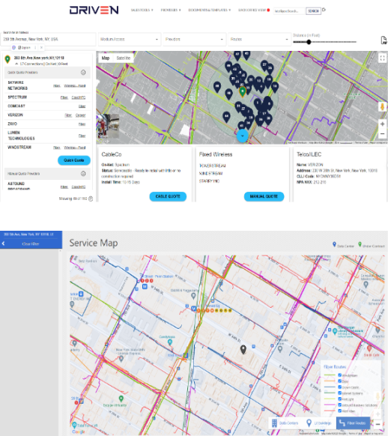Image resolution: width=388 pixels, height=436 pixels.
Task: Click the street view thumbnail on map
Action: 108,125
